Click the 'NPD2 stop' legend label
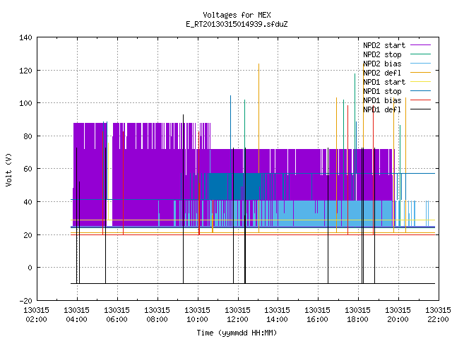 coord(382,54)
